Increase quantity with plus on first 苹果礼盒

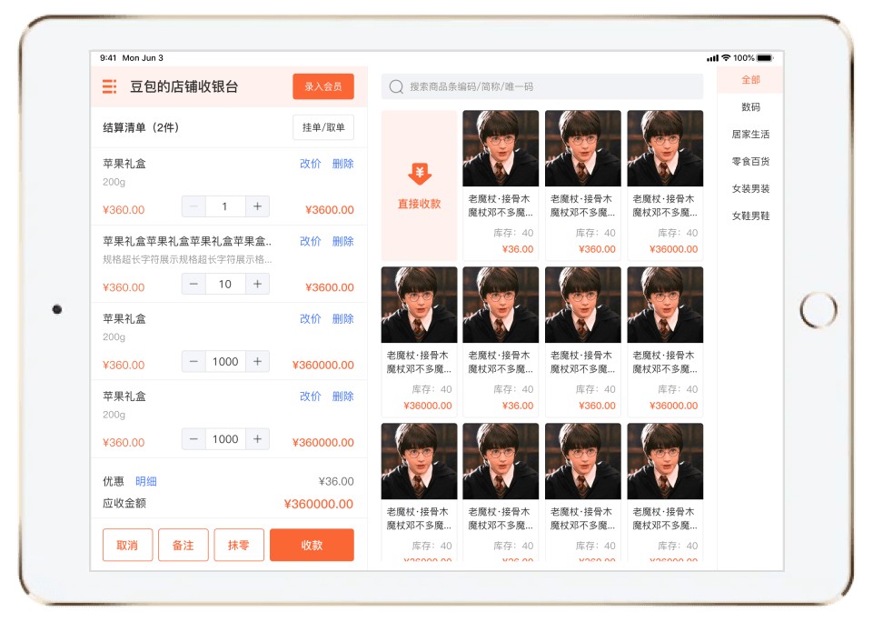(257, 206)
